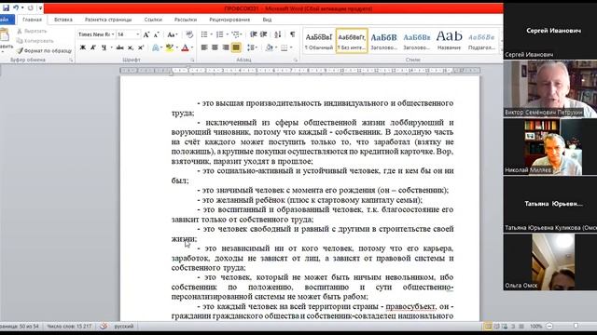Decrease paragraph indent

253,35
